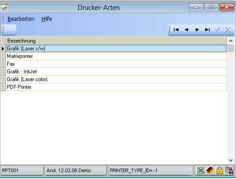Select the PDF-Printer row
The image size is (236, 179).
(116, 87)
